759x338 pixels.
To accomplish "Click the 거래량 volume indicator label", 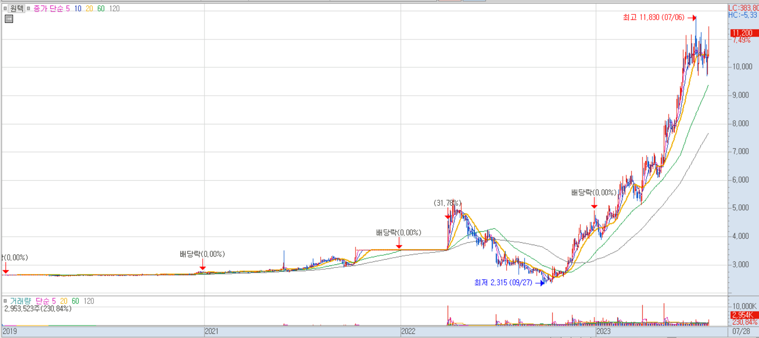I will coord(20,301).
